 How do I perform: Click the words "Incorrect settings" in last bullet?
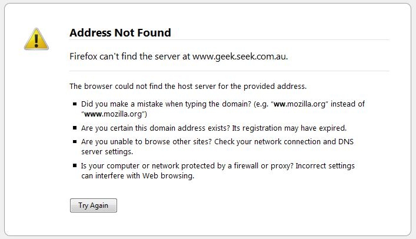(325, 165)
